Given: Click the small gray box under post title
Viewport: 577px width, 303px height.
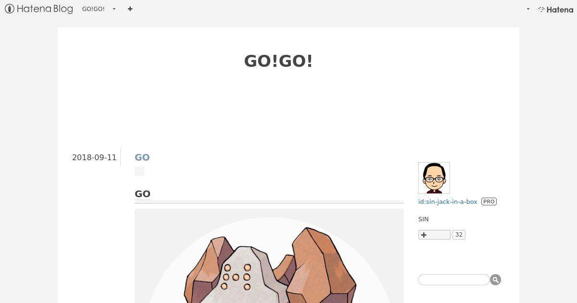Looking at the screenshot, I should (139, 171).
